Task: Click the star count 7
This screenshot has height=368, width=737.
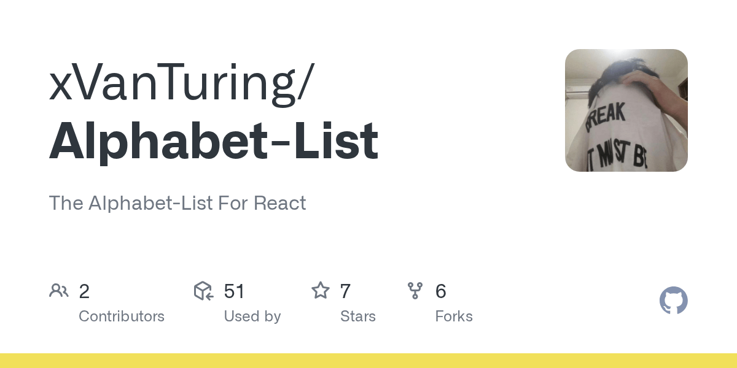Action: (345, 291)
